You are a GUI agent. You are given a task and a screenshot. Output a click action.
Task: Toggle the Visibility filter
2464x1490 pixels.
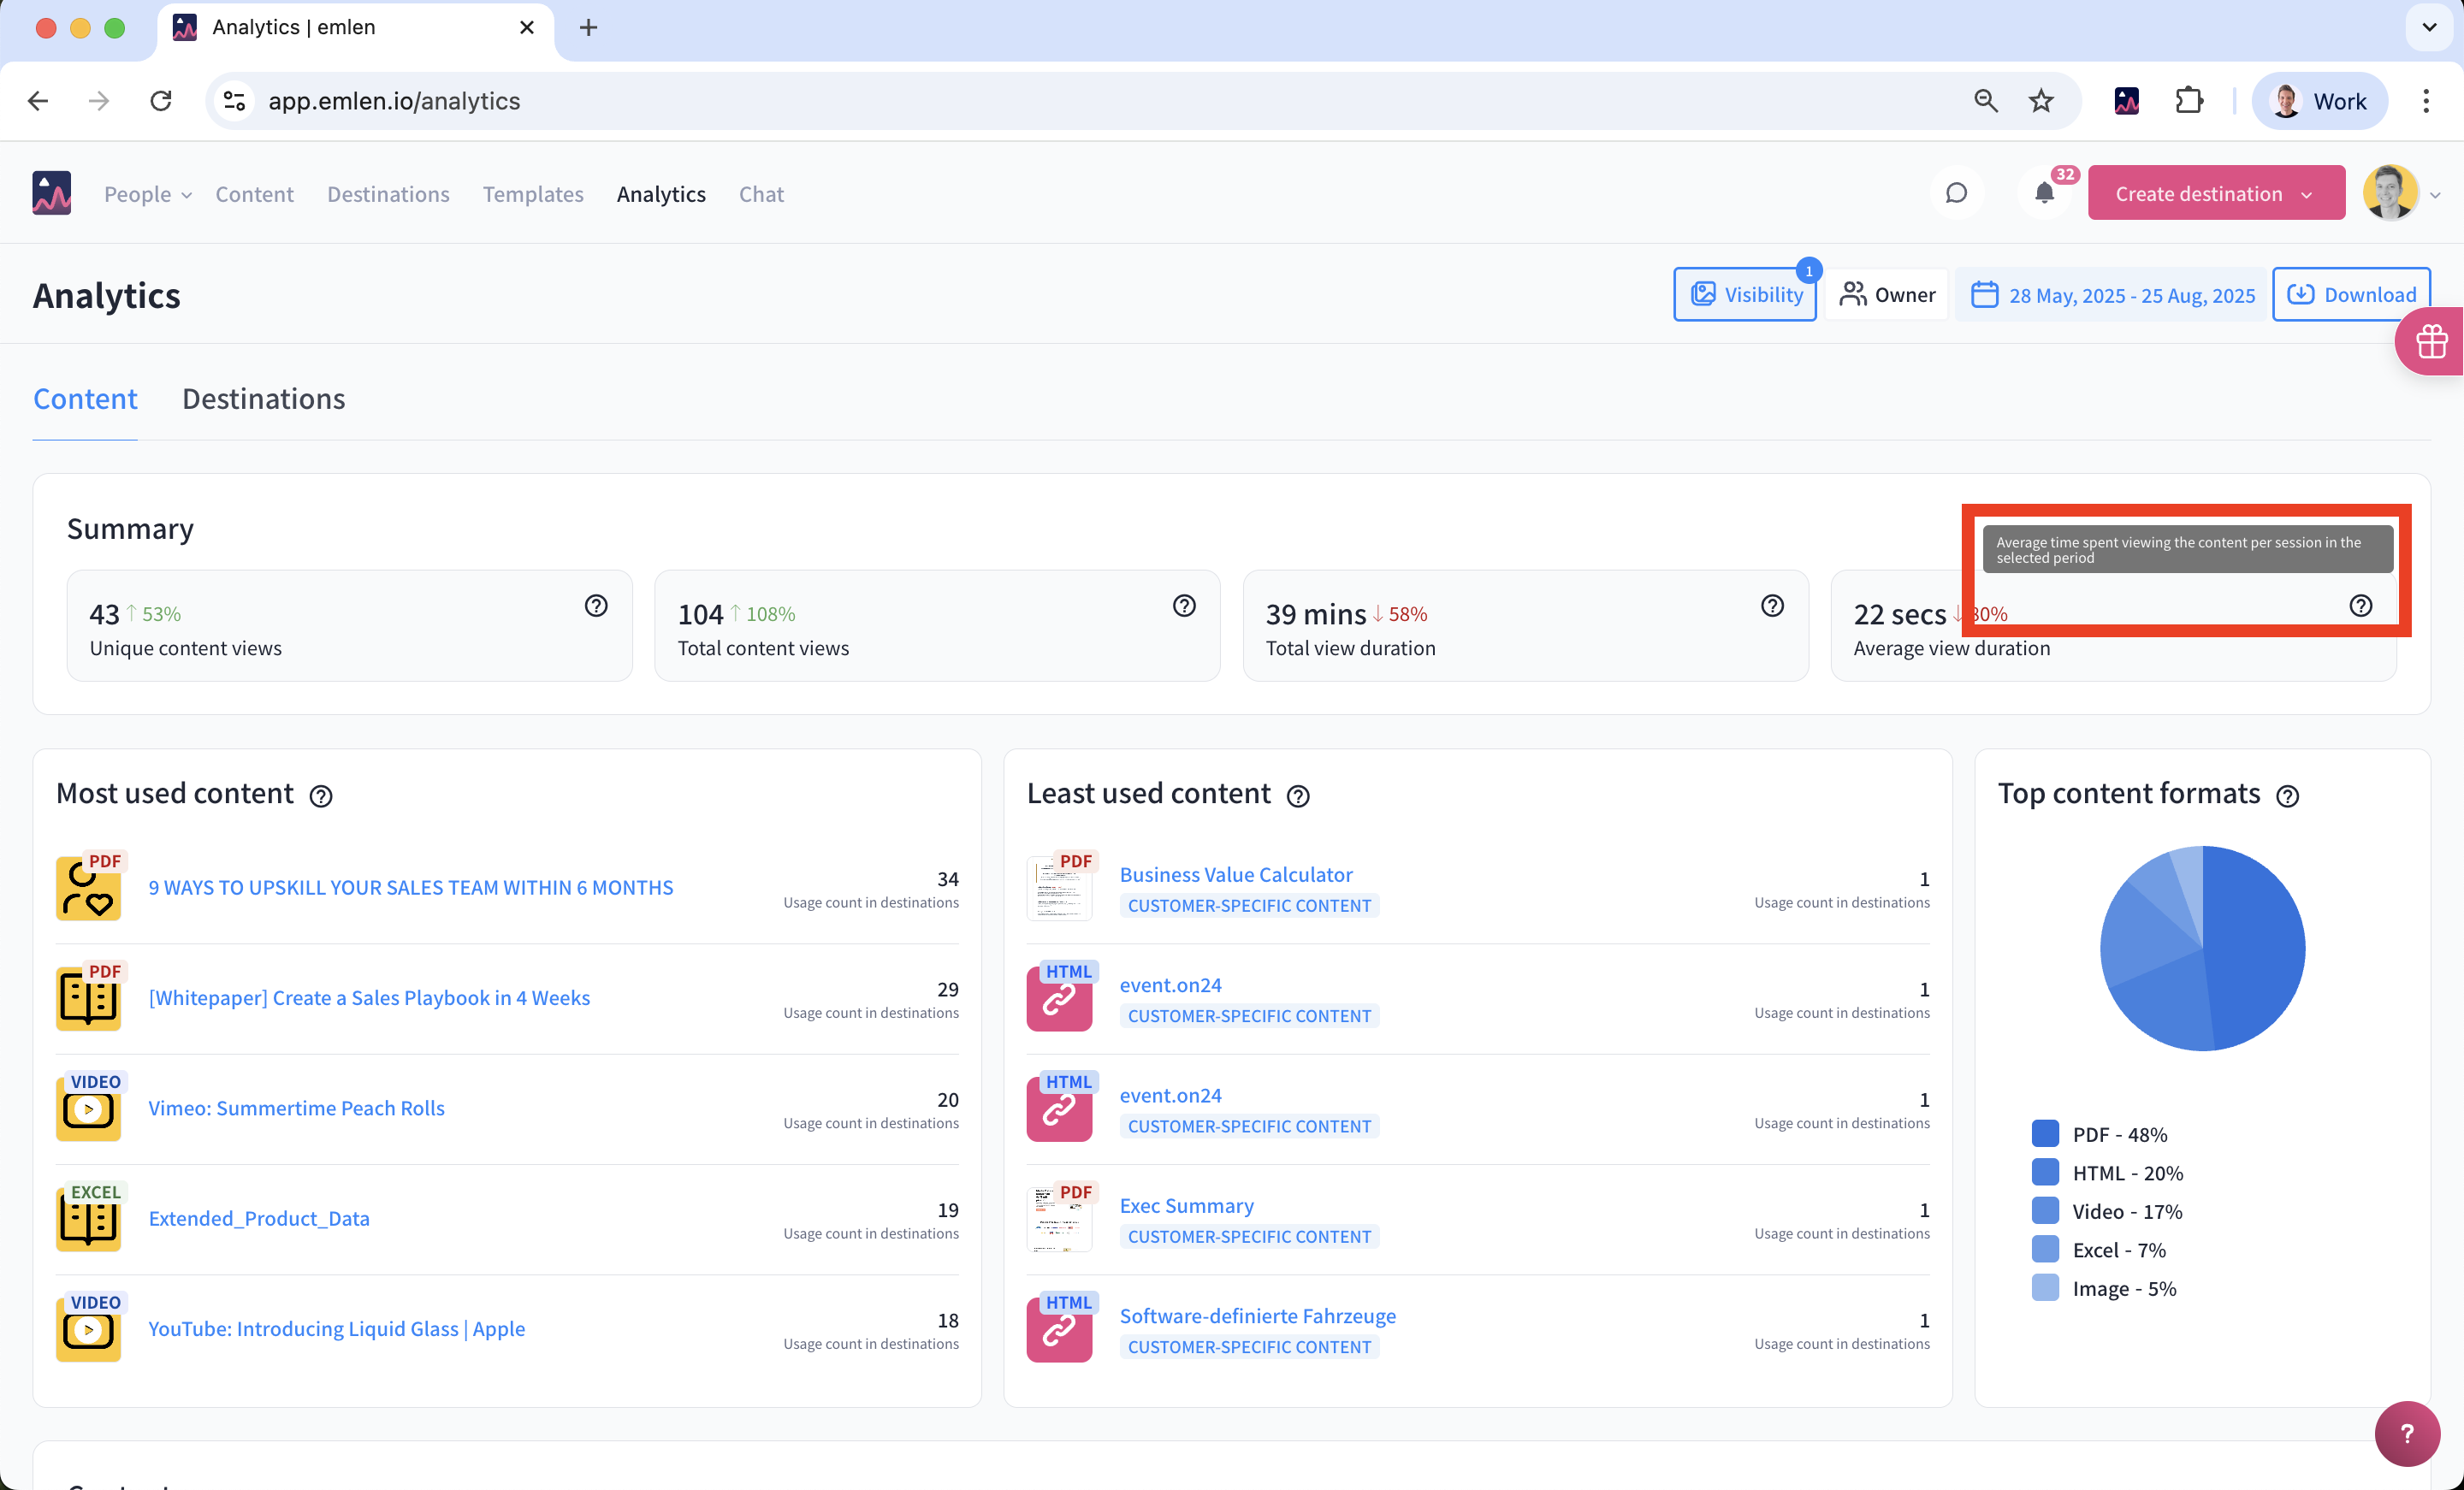(1745, 295)
